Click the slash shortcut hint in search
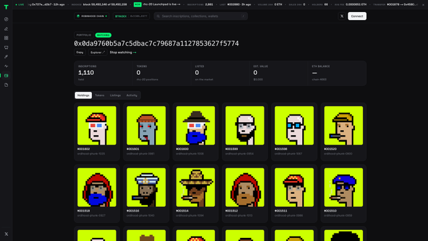Screen dimensions: 428x241 click(243, 16)
